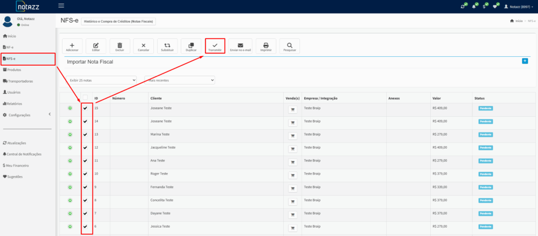The image size is (538, 236).
Task: Uncheck the checkbox for ID 9
Action: click(85, 187)
